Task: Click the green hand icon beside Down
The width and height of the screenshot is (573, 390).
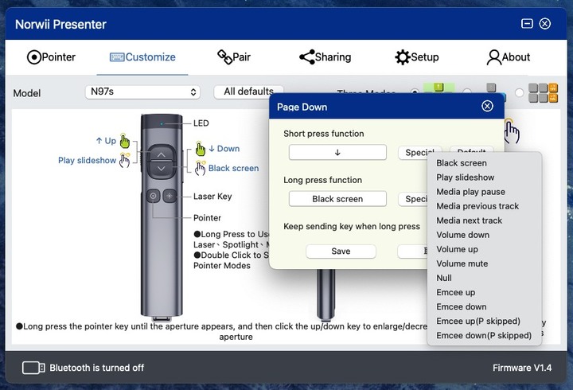Action: (201, 148)
